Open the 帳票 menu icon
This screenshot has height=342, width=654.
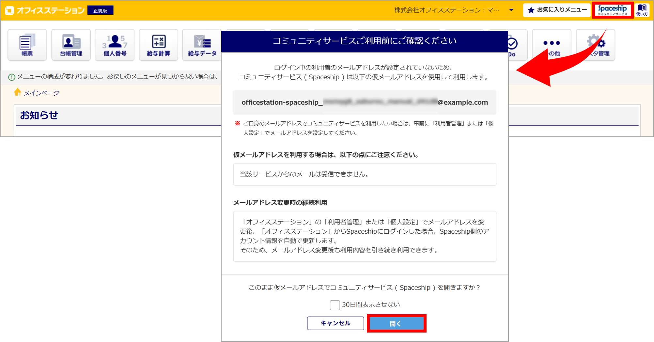[x=27, y=45]
